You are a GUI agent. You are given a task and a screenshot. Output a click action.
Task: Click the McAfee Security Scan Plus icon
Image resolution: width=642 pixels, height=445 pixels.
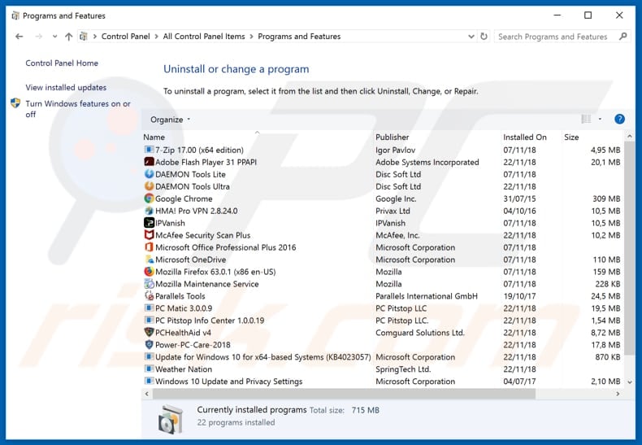pyautogui.click(x=149, y=235)
